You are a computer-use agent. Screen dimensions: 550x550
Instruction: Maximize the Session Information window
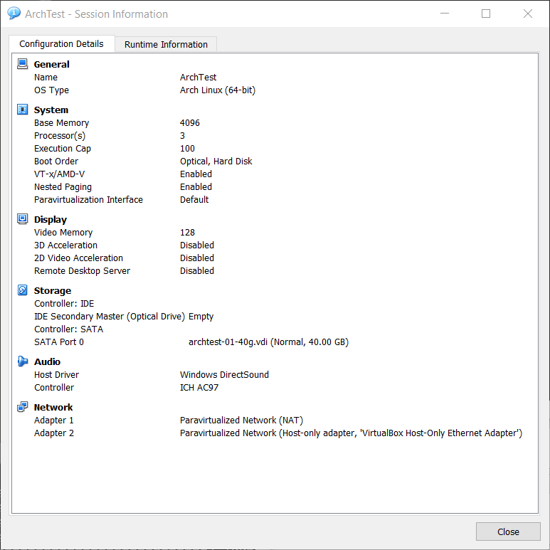(486, 14)
